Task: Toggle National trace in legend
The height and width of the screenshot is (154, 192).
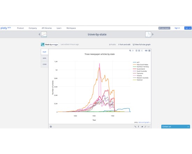Action: tap(138, 80)
